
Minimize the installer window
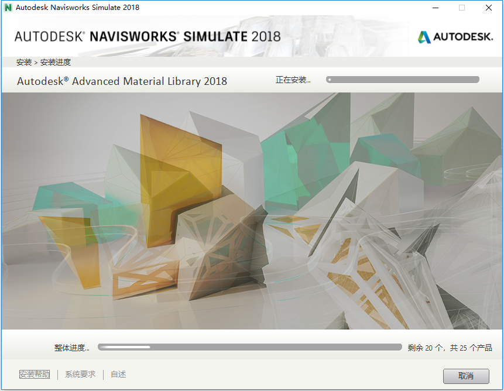pyautogui.click(x=436, y=8)
